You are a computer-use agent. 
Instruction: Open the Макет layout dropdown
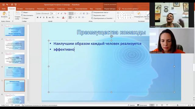coord(25,12)
